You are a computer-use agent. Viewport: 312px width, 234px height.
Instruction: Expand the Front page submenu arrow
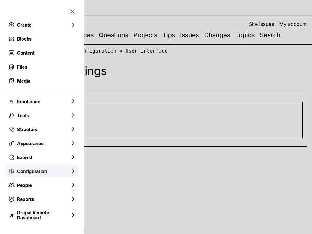[x=73, y=102]
